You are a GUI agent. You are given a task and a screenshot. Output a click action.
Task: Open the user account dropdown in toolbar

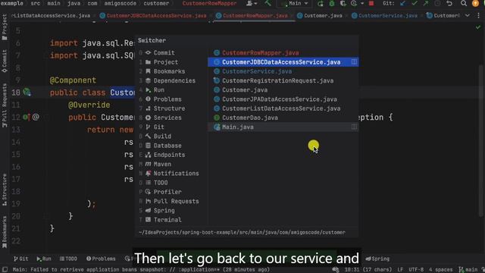(x=252, y=3)
